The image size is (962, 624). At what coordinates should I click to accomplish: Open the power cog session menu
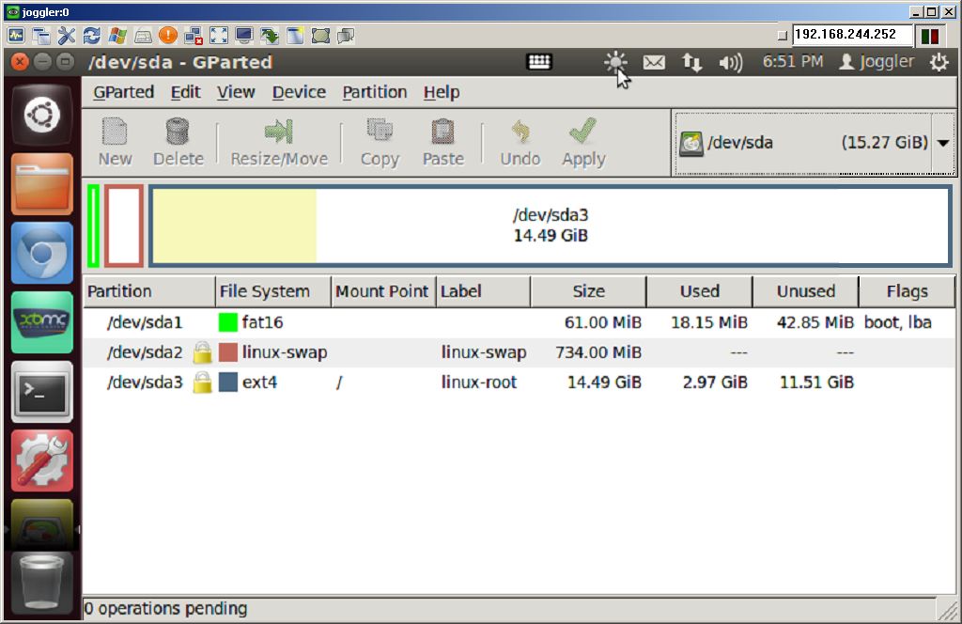(939, 62)
